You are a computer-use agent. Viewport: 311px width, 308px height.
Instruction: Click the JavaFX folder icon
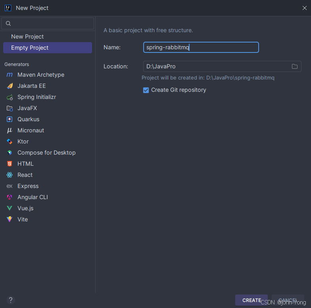[10, 108]
